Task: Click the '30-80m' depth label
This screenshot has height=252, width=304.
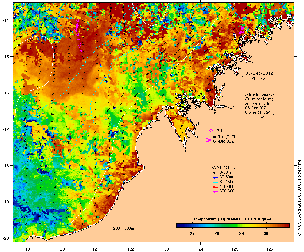Action: tap(226, 177)
